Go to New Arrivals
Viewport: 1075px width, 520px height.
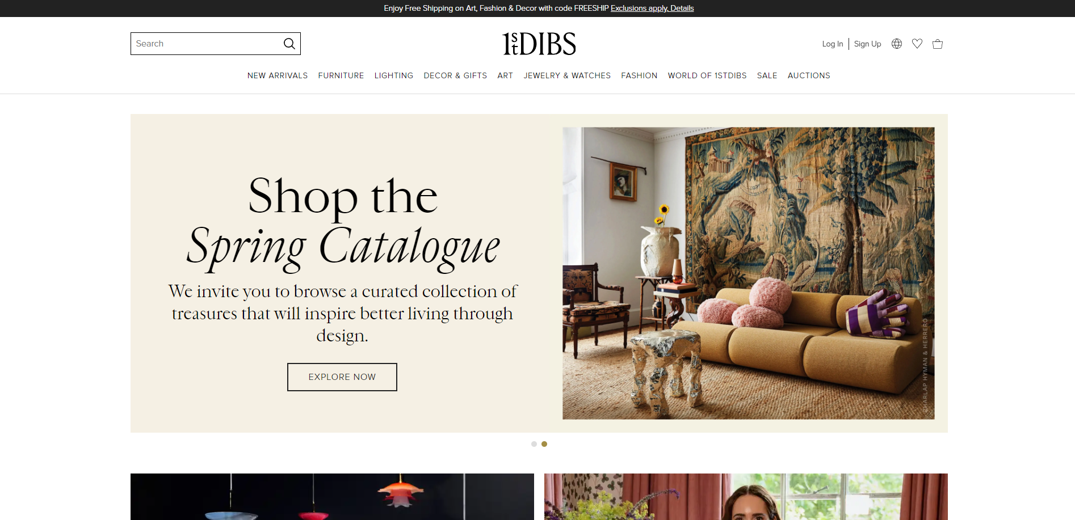pyautogui.click(x=278, y=75)
